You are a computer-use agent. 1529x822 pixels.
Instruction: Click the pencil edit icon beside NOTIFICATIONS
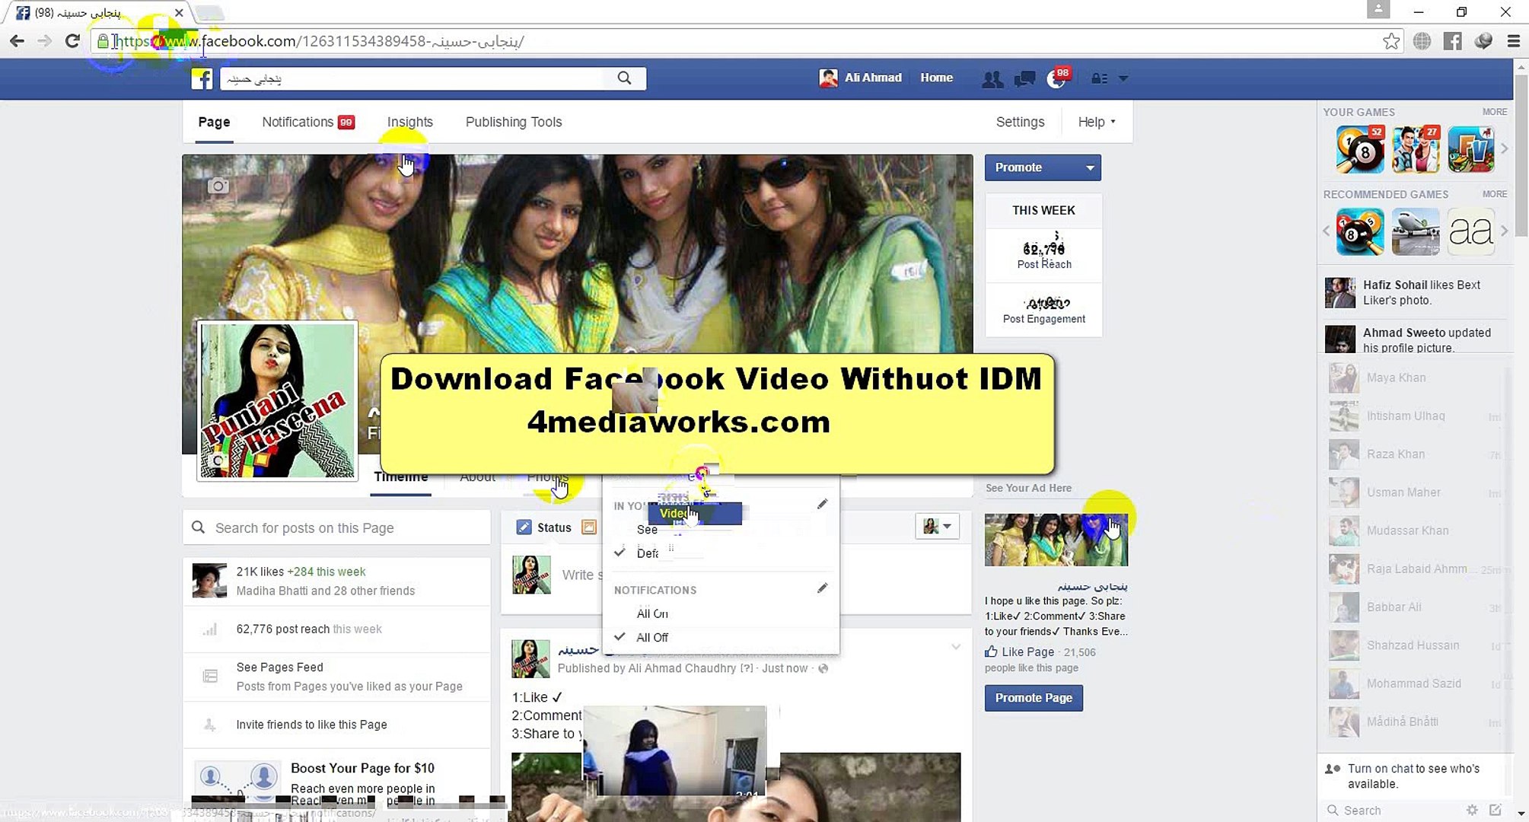click(x=823, y=588)
